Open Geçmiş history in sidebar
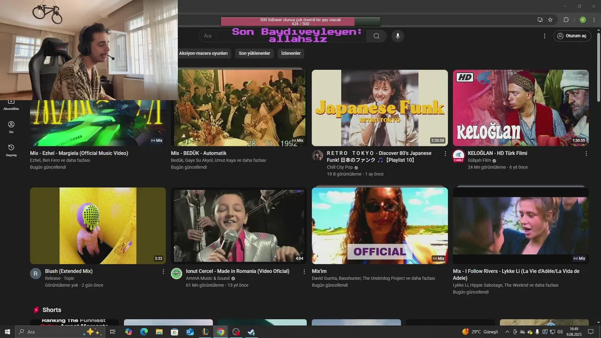601x338 pixels. coord(11,150)
